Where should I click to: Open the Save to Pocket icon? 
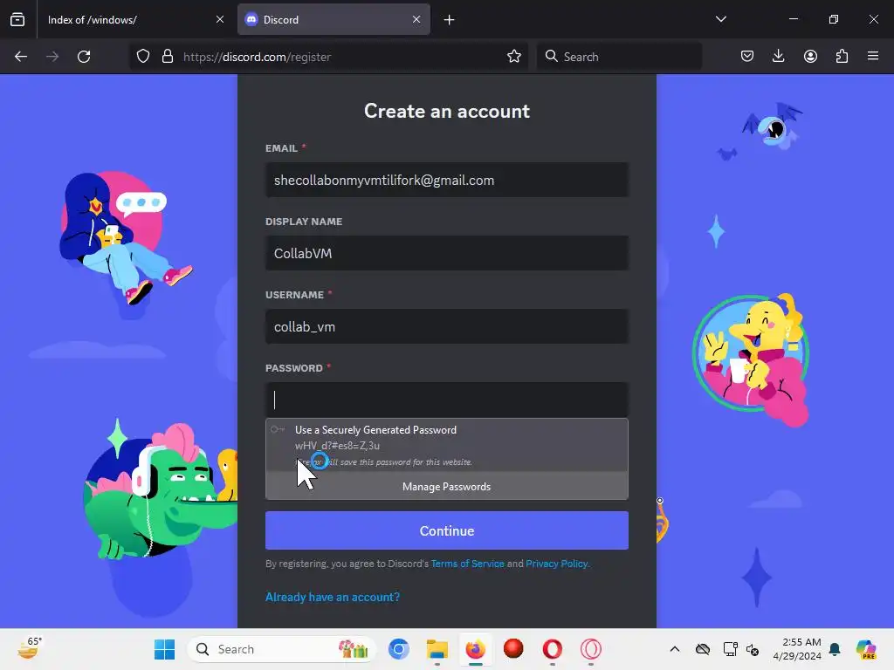coord(747,57)
